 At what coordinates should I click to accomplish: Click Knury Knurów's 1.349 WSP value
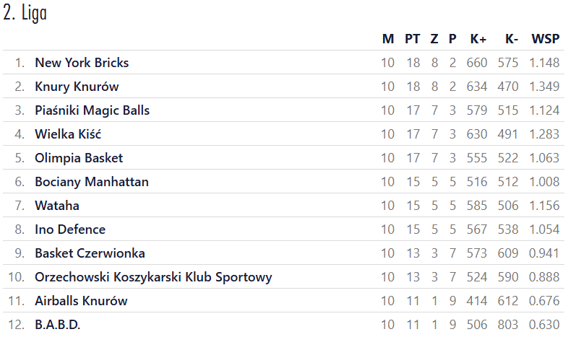click(x=544, y=87)
